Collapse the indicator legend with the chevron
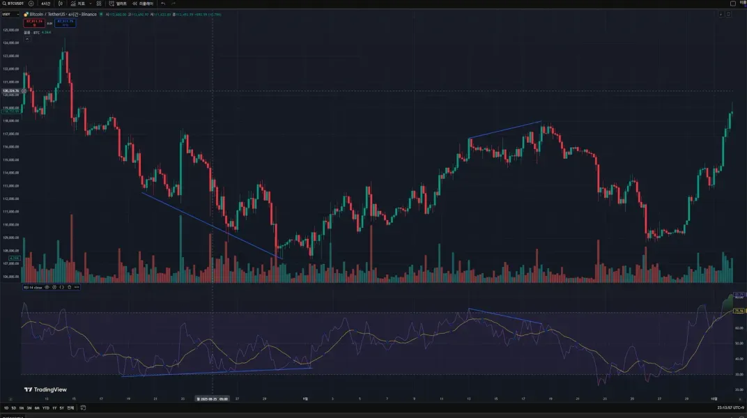The width and height of the screenshot is (747, 418). (27, 39)
